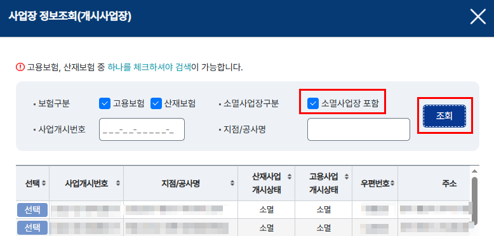494x236 pixels.
Task: Click 소멸 in second row 고용사업 column
Action: tap(324, 228)
